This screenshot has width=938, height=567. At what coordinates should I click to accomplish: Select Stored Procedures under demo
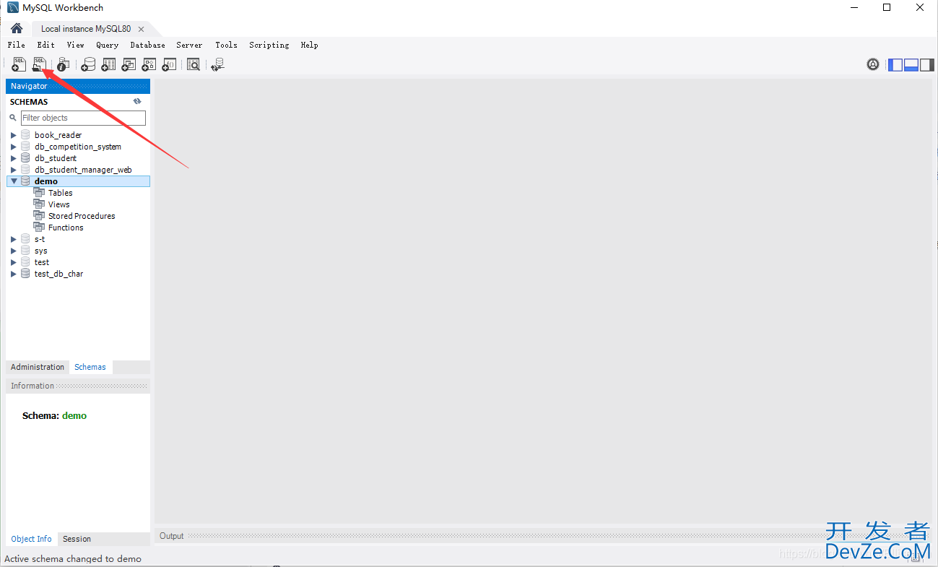tap(82, 216)
